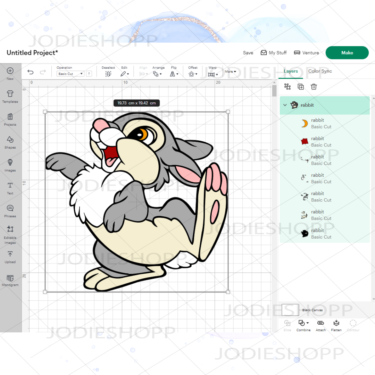Click the canvas vertical scrollbar
Viewport: 375px width, 375px height.
(274, 90)
